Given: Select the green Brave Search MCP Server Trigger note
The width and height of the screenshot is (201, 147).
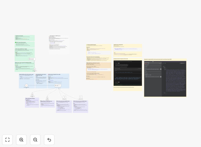Looking at the screenshot, I should click(x=25, y=55).
